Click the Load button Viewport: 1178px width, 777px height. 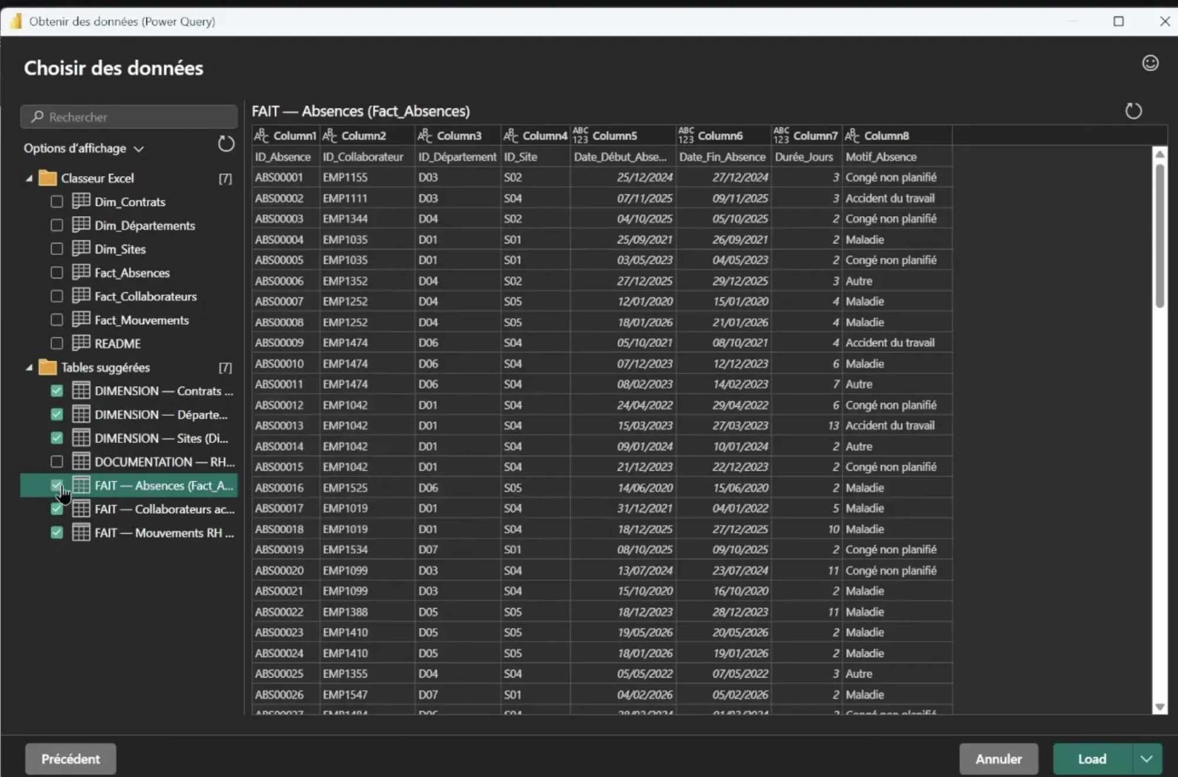click(x=1092, y=759)
